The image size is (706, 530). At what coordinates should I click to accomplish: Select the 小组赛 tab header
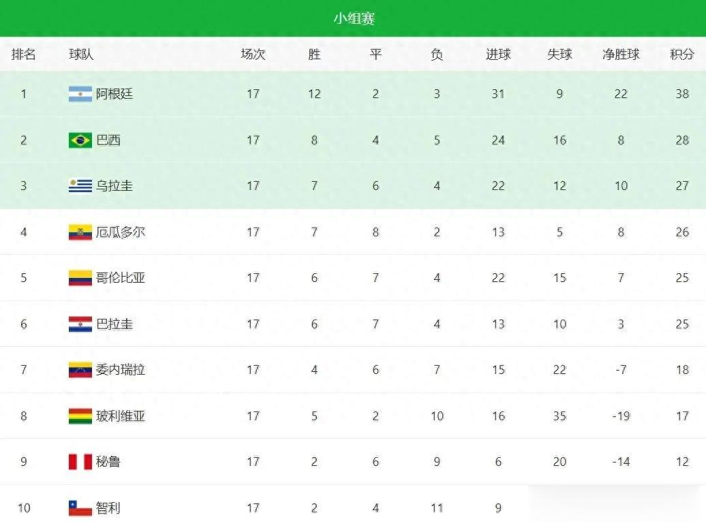coord(354,18)
